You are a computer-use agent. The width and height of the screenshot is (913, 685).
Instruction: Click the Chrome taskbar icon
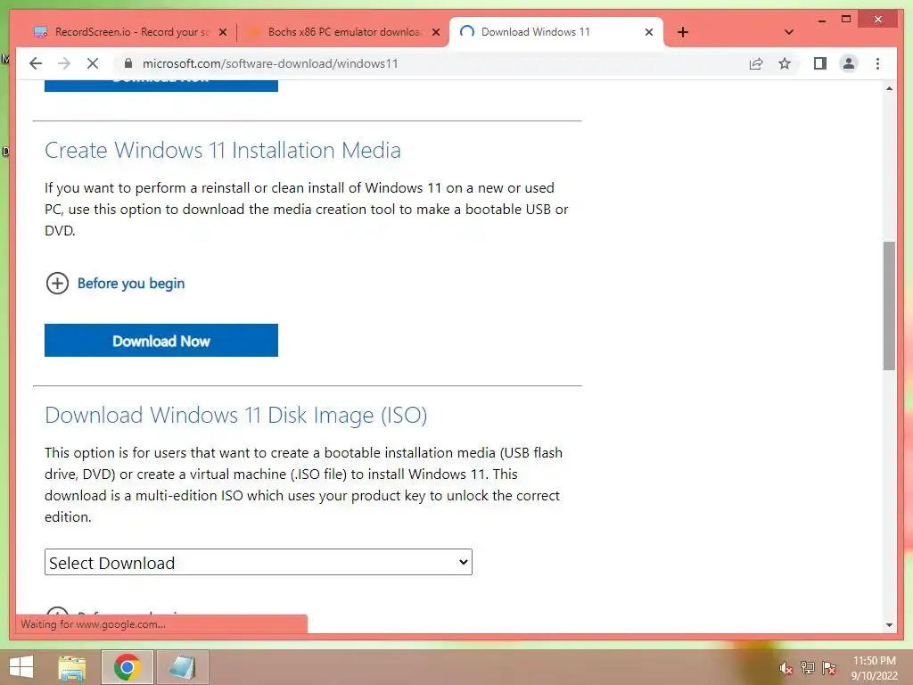[x=127, y=667]
